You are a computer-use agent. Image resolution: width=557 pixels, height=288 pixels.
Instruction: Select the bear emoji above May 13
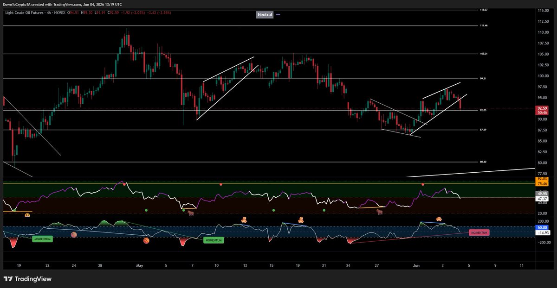[244, 219]
